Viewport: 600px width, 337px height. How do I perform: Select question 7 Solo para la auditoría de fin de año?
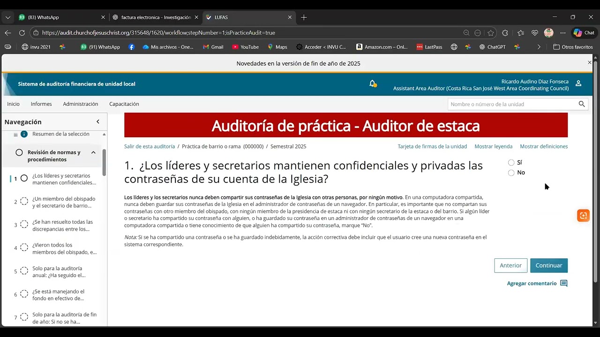(x=64, y=318)
